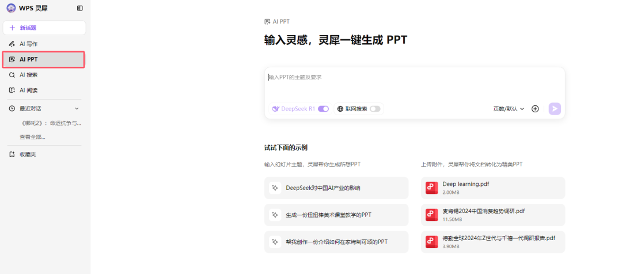Image resolution: width=622 pixels, height=274 pixels.
Task: Collapse the sidebar with the panel icon
Action: [79, 8]
